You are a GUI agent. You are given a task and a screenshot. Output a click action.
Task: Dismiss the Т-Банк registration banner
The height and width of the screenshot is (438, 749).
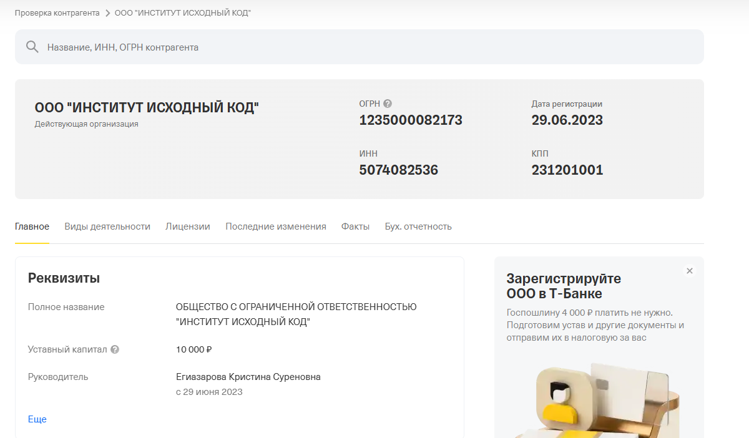click(689, 271)
